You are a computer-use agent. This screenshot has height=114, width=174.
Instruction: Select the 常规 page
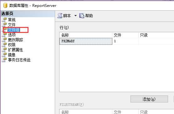point(12,20)
